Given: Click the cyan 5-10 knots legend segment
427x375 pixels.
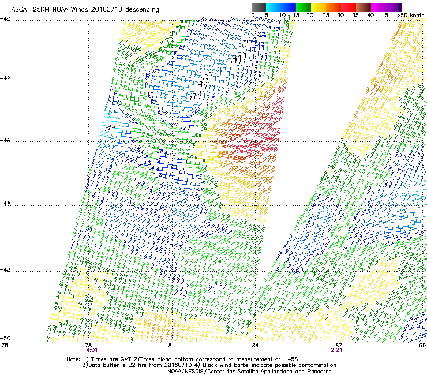Looking at the screenshot, I should 274,7.
